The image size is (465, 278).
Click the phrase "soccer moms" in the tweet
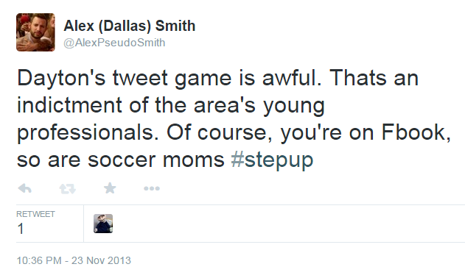[156, 160]
